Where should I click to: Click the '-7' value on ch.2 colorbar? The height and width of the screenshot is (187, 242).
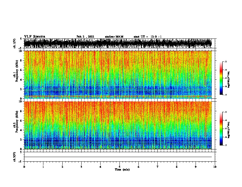[226, 145]
